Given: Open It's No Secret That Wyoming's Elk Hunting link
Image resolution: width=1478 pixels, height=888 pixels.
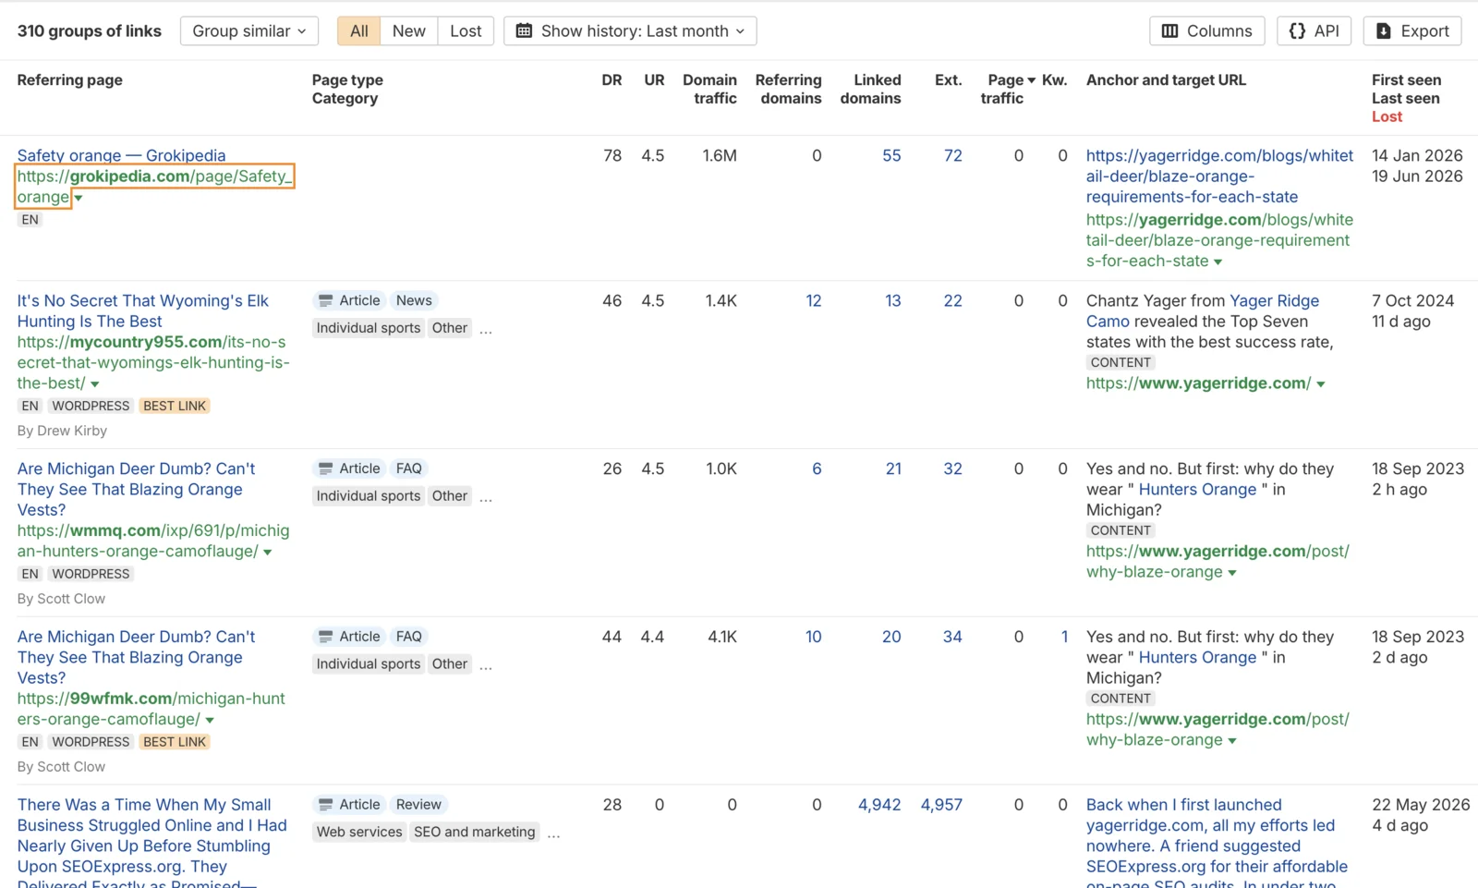Looking at the screenshot, I should coord(143,310).
